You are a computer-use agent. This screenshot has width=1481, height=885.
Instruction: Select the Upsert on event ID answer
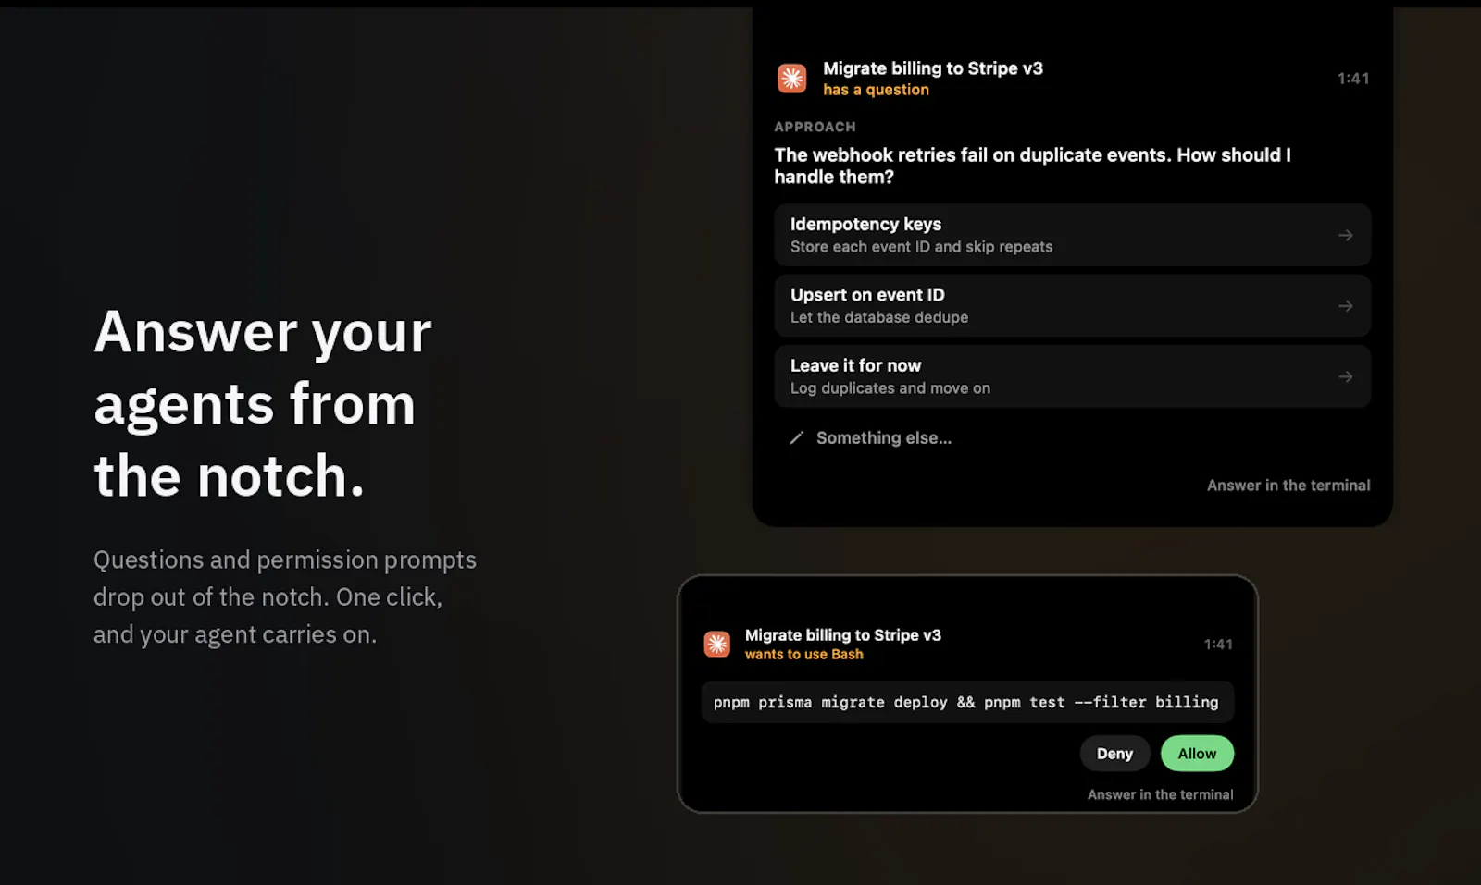click(1072, 306)
